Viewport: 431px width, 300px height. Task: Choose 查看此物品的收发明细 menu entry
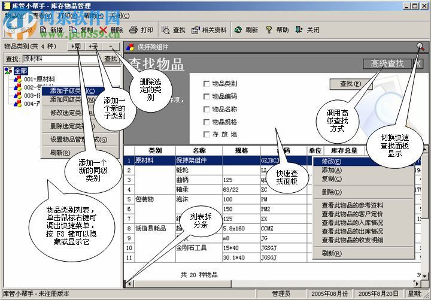coord(363,240)
